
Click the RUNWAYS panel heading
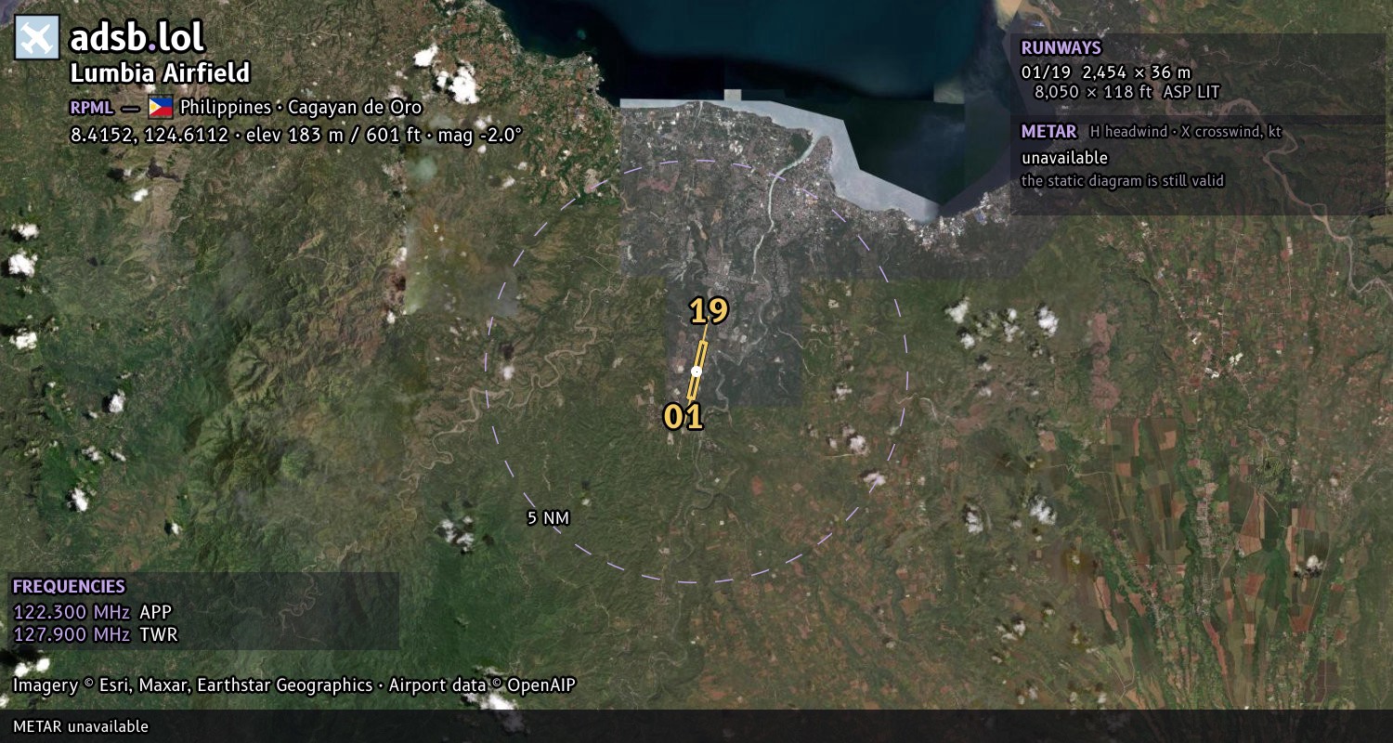1061,48
